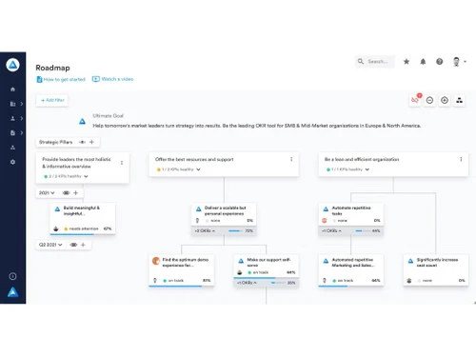Open the Home icon in sidebar
Screen dimensions: 476x357
[x=12, y=89]
